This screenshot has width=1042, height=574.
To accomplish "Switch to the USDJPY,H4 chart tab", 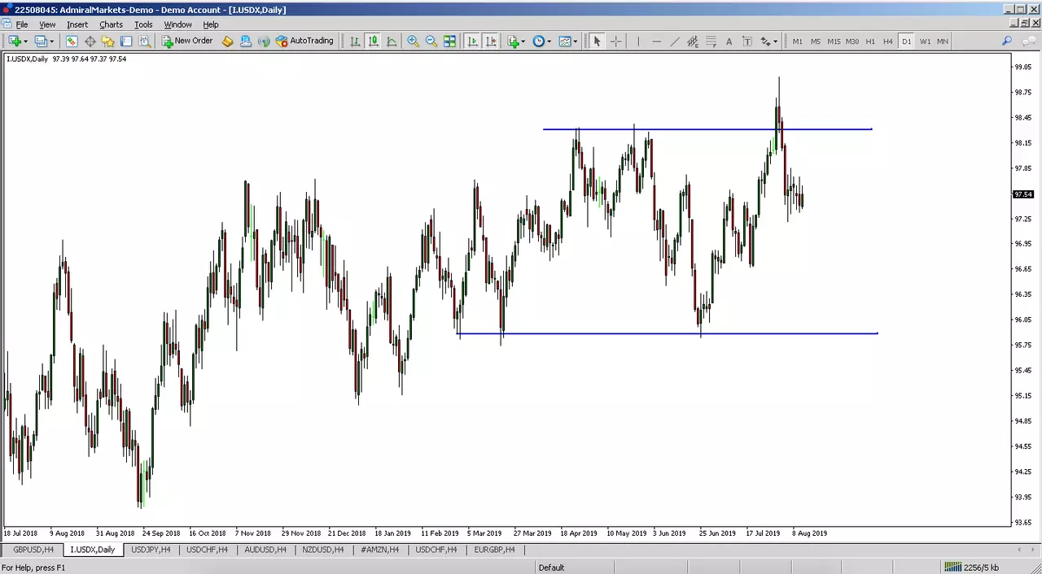I will (x=151, y=550).
